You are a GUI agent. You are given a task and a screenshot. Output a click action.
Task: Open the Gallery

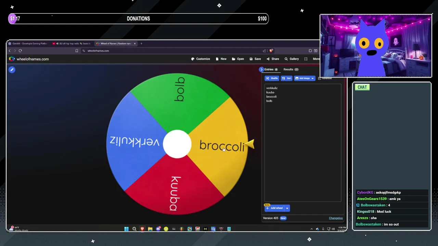click(292, 59)
